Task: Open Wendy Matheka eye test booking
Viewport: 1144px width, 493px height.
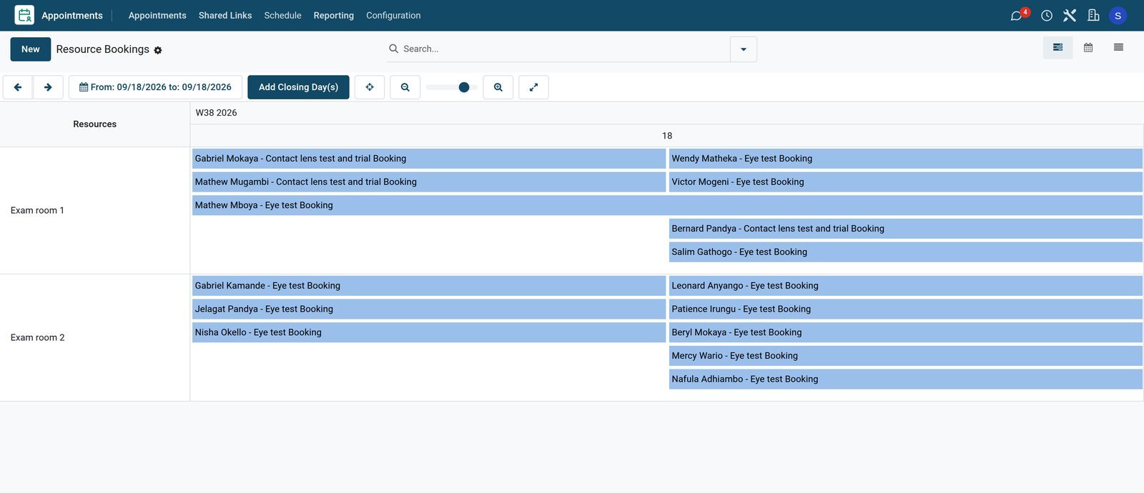Action: [906, 159]
